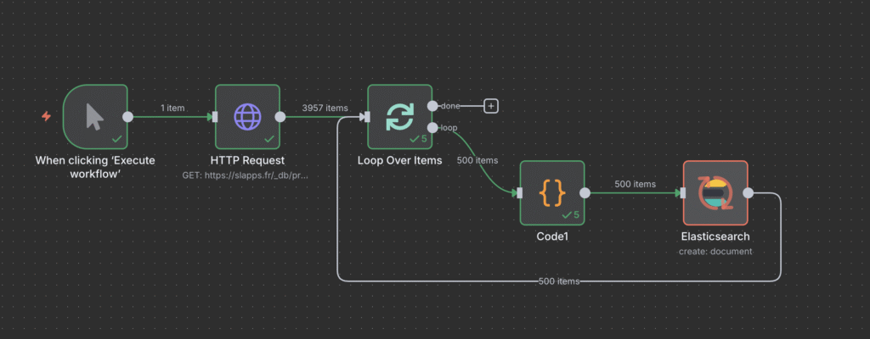The image size is (870, 339).
Task: Click the '3957 items' connection label
Action: click(x=325, y=108)
